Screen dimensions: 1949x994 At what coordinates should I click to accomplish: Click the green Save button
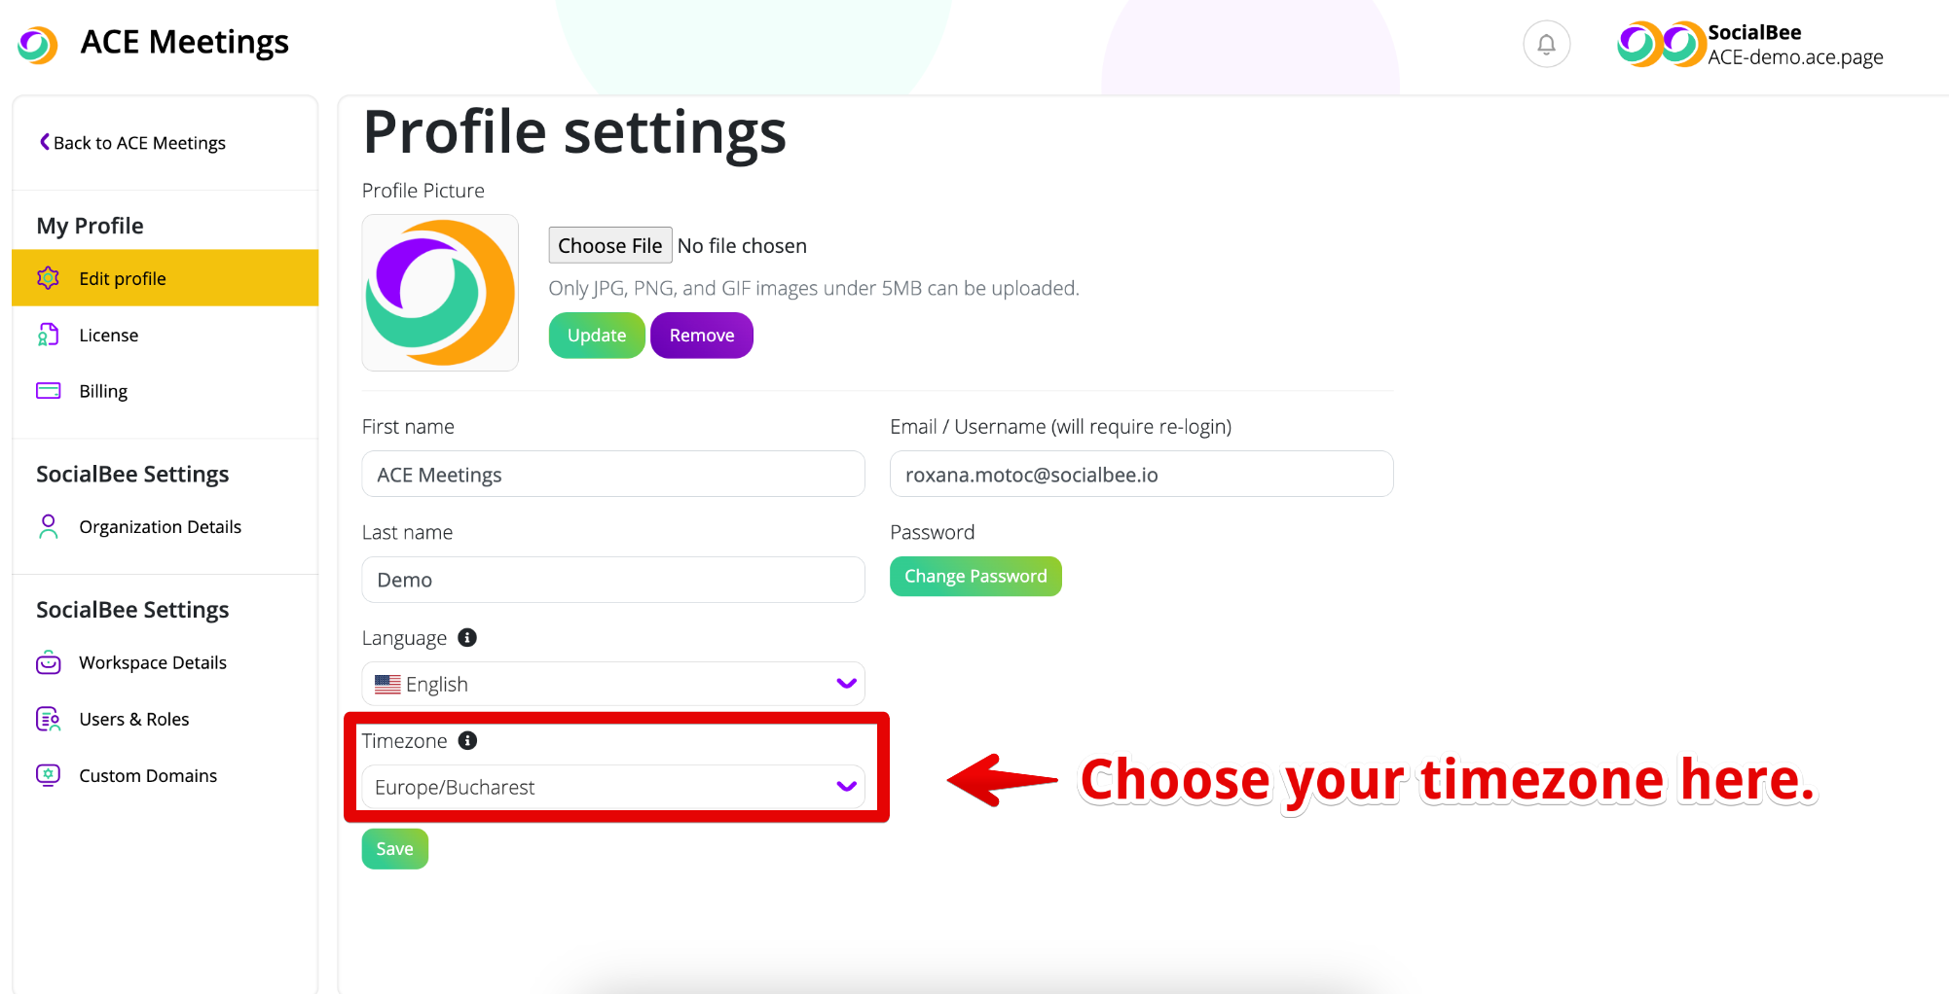coord(394,849)
